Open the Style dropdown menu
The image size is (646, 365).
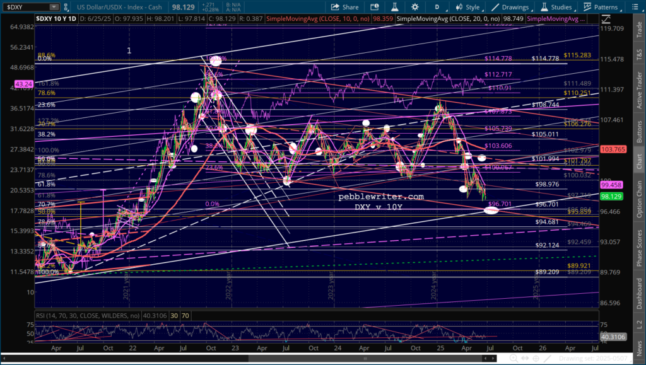(x=467, y=7)
